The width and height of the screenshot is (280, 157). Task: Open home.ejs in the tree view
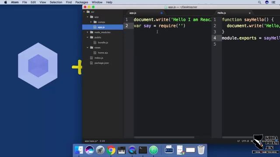point(103,53)
